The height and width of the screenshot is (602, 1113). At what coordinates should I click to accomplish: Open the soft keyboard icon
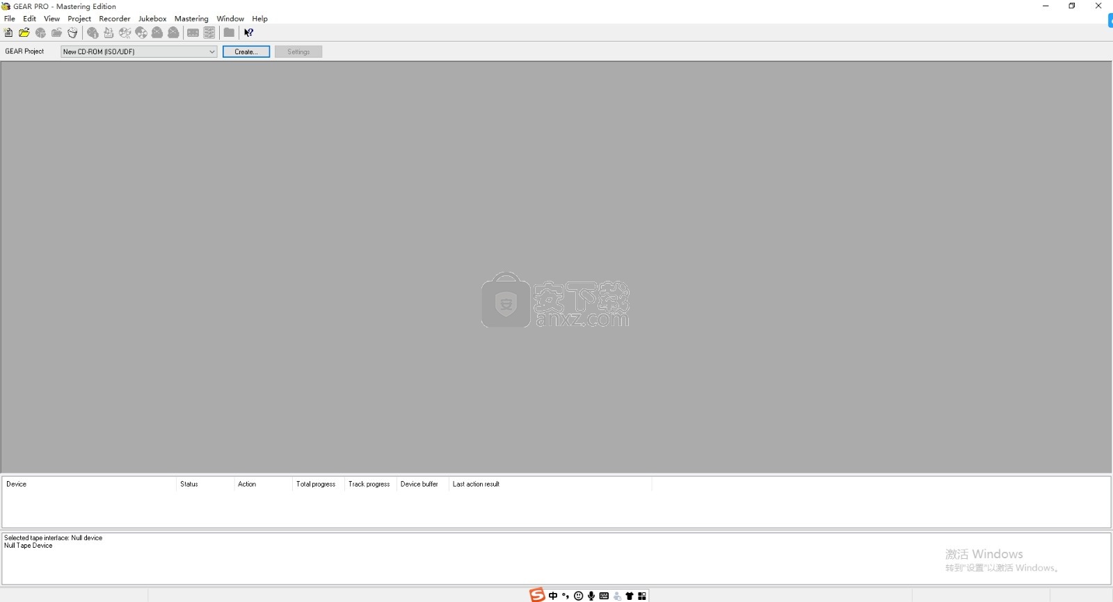[x=604, y=596]
